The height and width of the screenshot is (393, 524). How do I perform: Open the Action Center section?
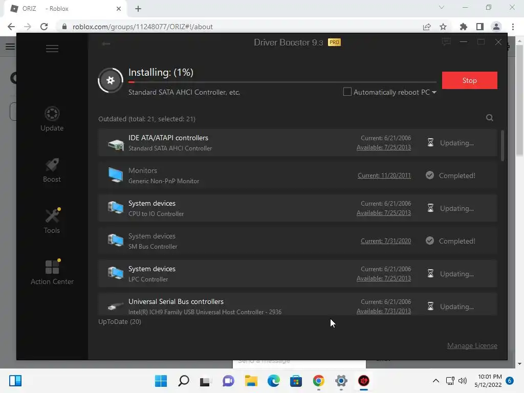coord(52,272)
